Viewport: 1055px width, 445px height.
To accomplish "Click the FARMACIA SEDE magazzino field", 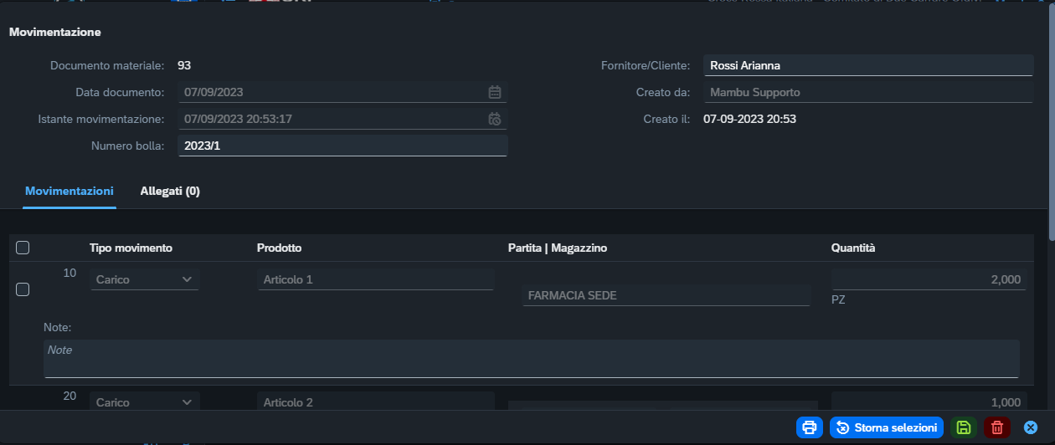I will pyautogui.click(x=666, y=295).
